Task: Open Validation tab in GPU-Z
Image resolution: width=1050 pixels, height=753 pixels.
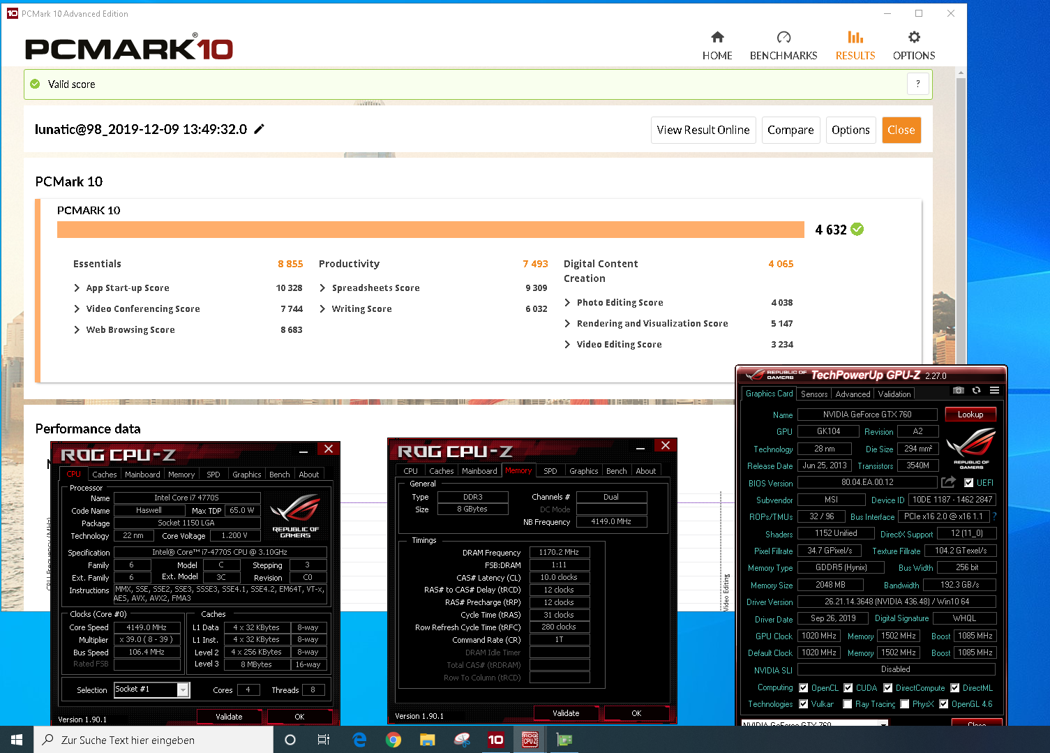Action: coord(894,394)
